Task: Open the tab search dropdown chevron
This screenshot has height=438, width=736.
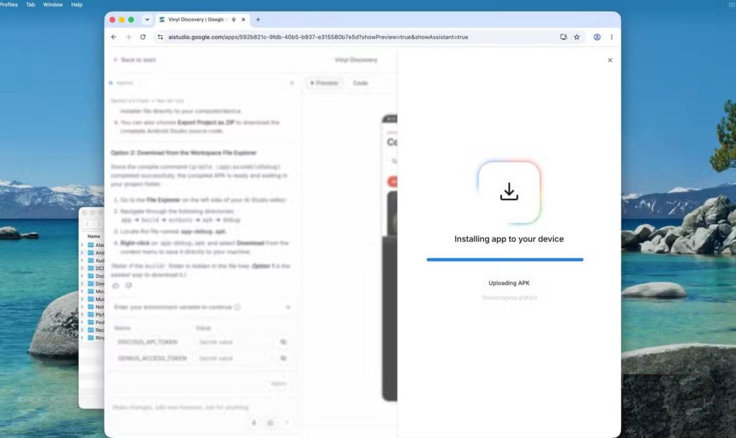Action: click(147, 19)
